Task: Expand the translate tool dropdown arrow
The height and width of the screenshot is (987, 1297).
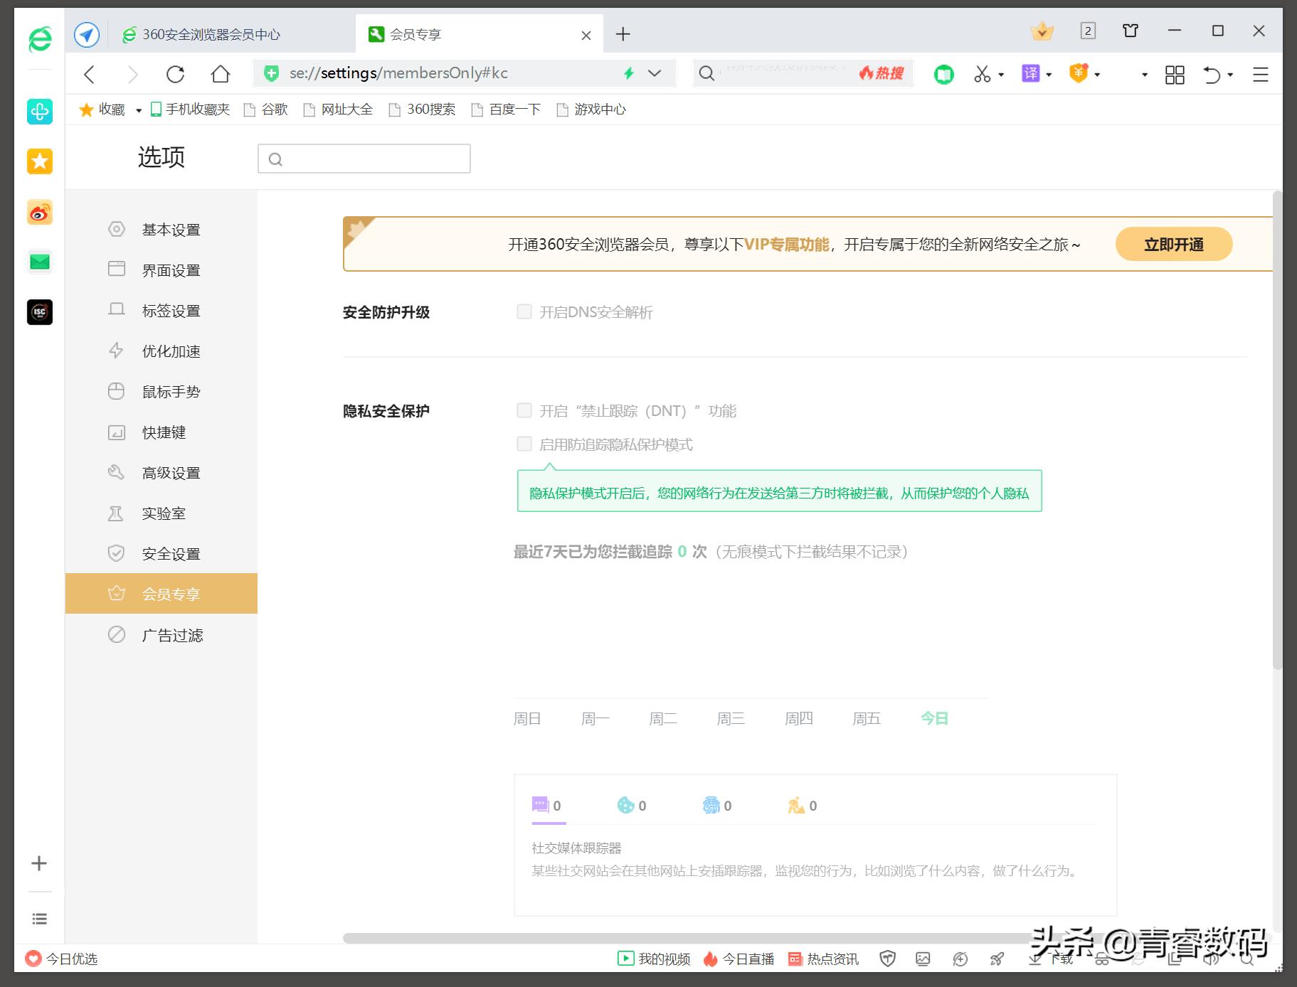Action: click(1048, 74)
